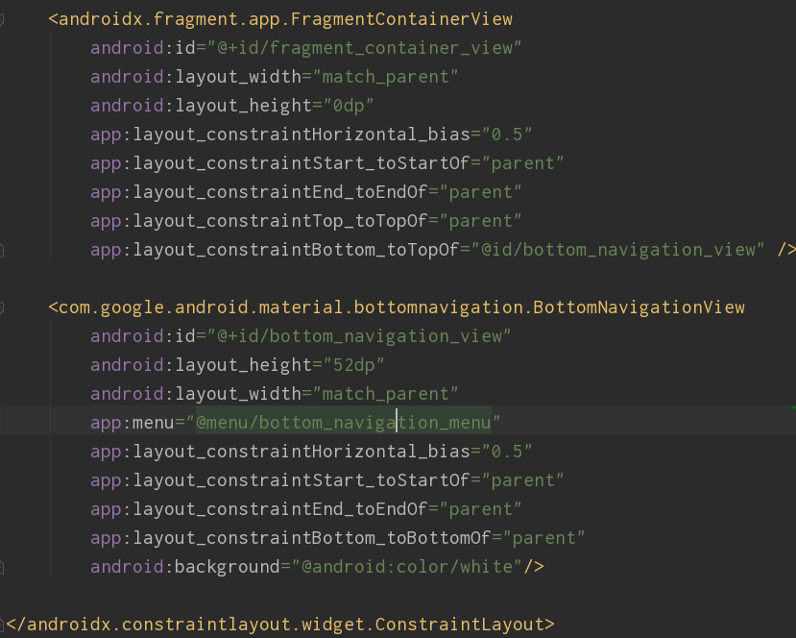This screenshot has height=638, width=796.
Task: Click the BottomNavigationView layout_width "match_parent" value
Action: click(x=385, y=394)
